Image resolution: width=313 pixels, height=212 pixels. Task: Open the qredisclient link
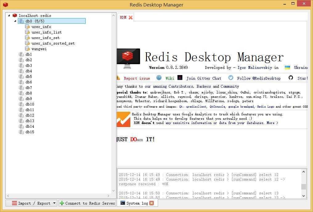point(196,107)
